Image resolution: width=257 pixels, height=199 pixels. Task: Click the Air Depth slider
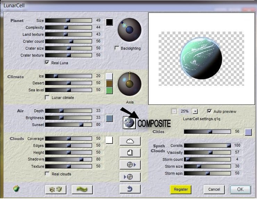68,111
